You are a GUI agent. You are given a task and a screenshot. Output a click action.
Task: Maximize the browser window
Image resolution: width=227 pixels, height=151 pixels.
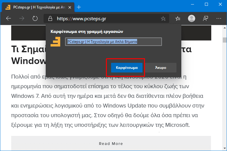tap(206, 4)
